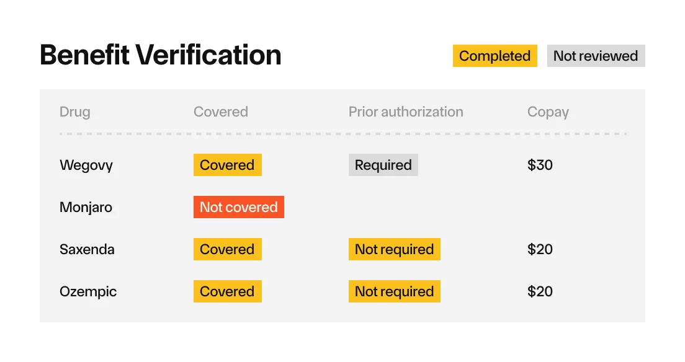Select the Saxenda drug row name
The height and width of the screenshot is (362, 685).
pyautogui.click(x=87, y=249)
